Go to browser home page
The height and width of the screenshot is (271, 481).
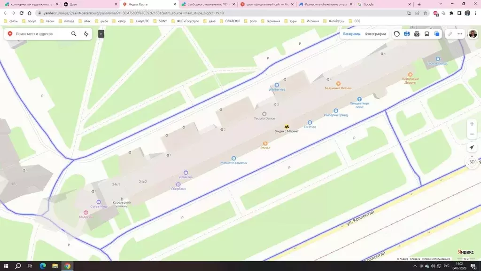coord(30,13)
